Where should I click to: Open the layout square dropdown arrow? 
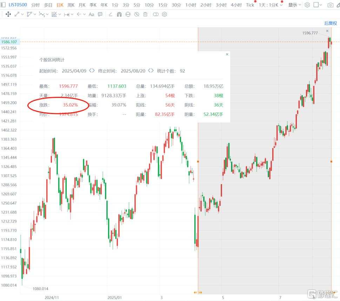pyautogui.click(x=321, y=5)
